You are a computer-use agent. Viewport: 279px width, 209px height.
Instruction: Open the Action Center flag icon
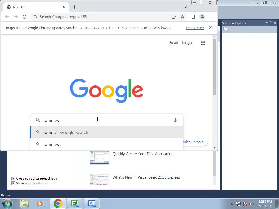(245, 204)
